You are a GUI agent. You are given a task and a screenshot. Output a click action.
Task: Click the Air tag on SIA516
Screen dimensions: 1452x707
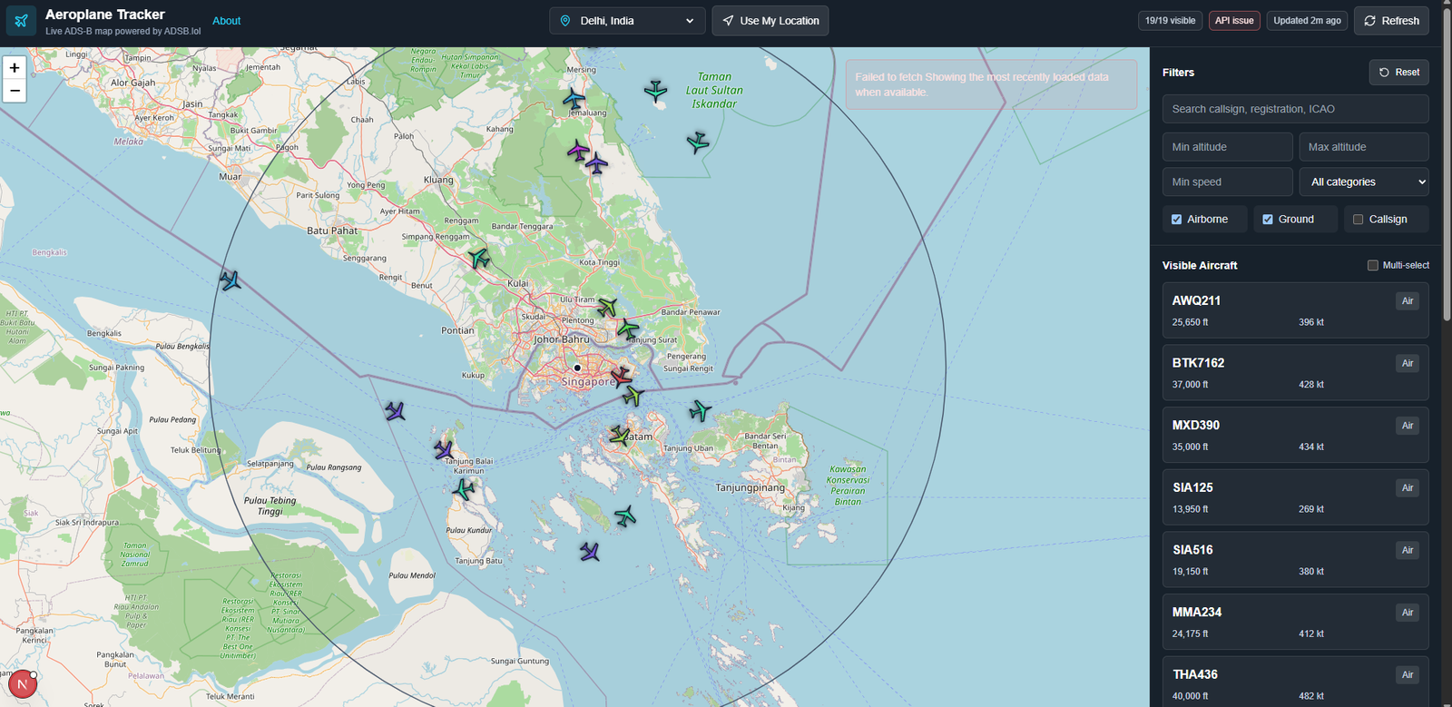[x=1408, y=550]
